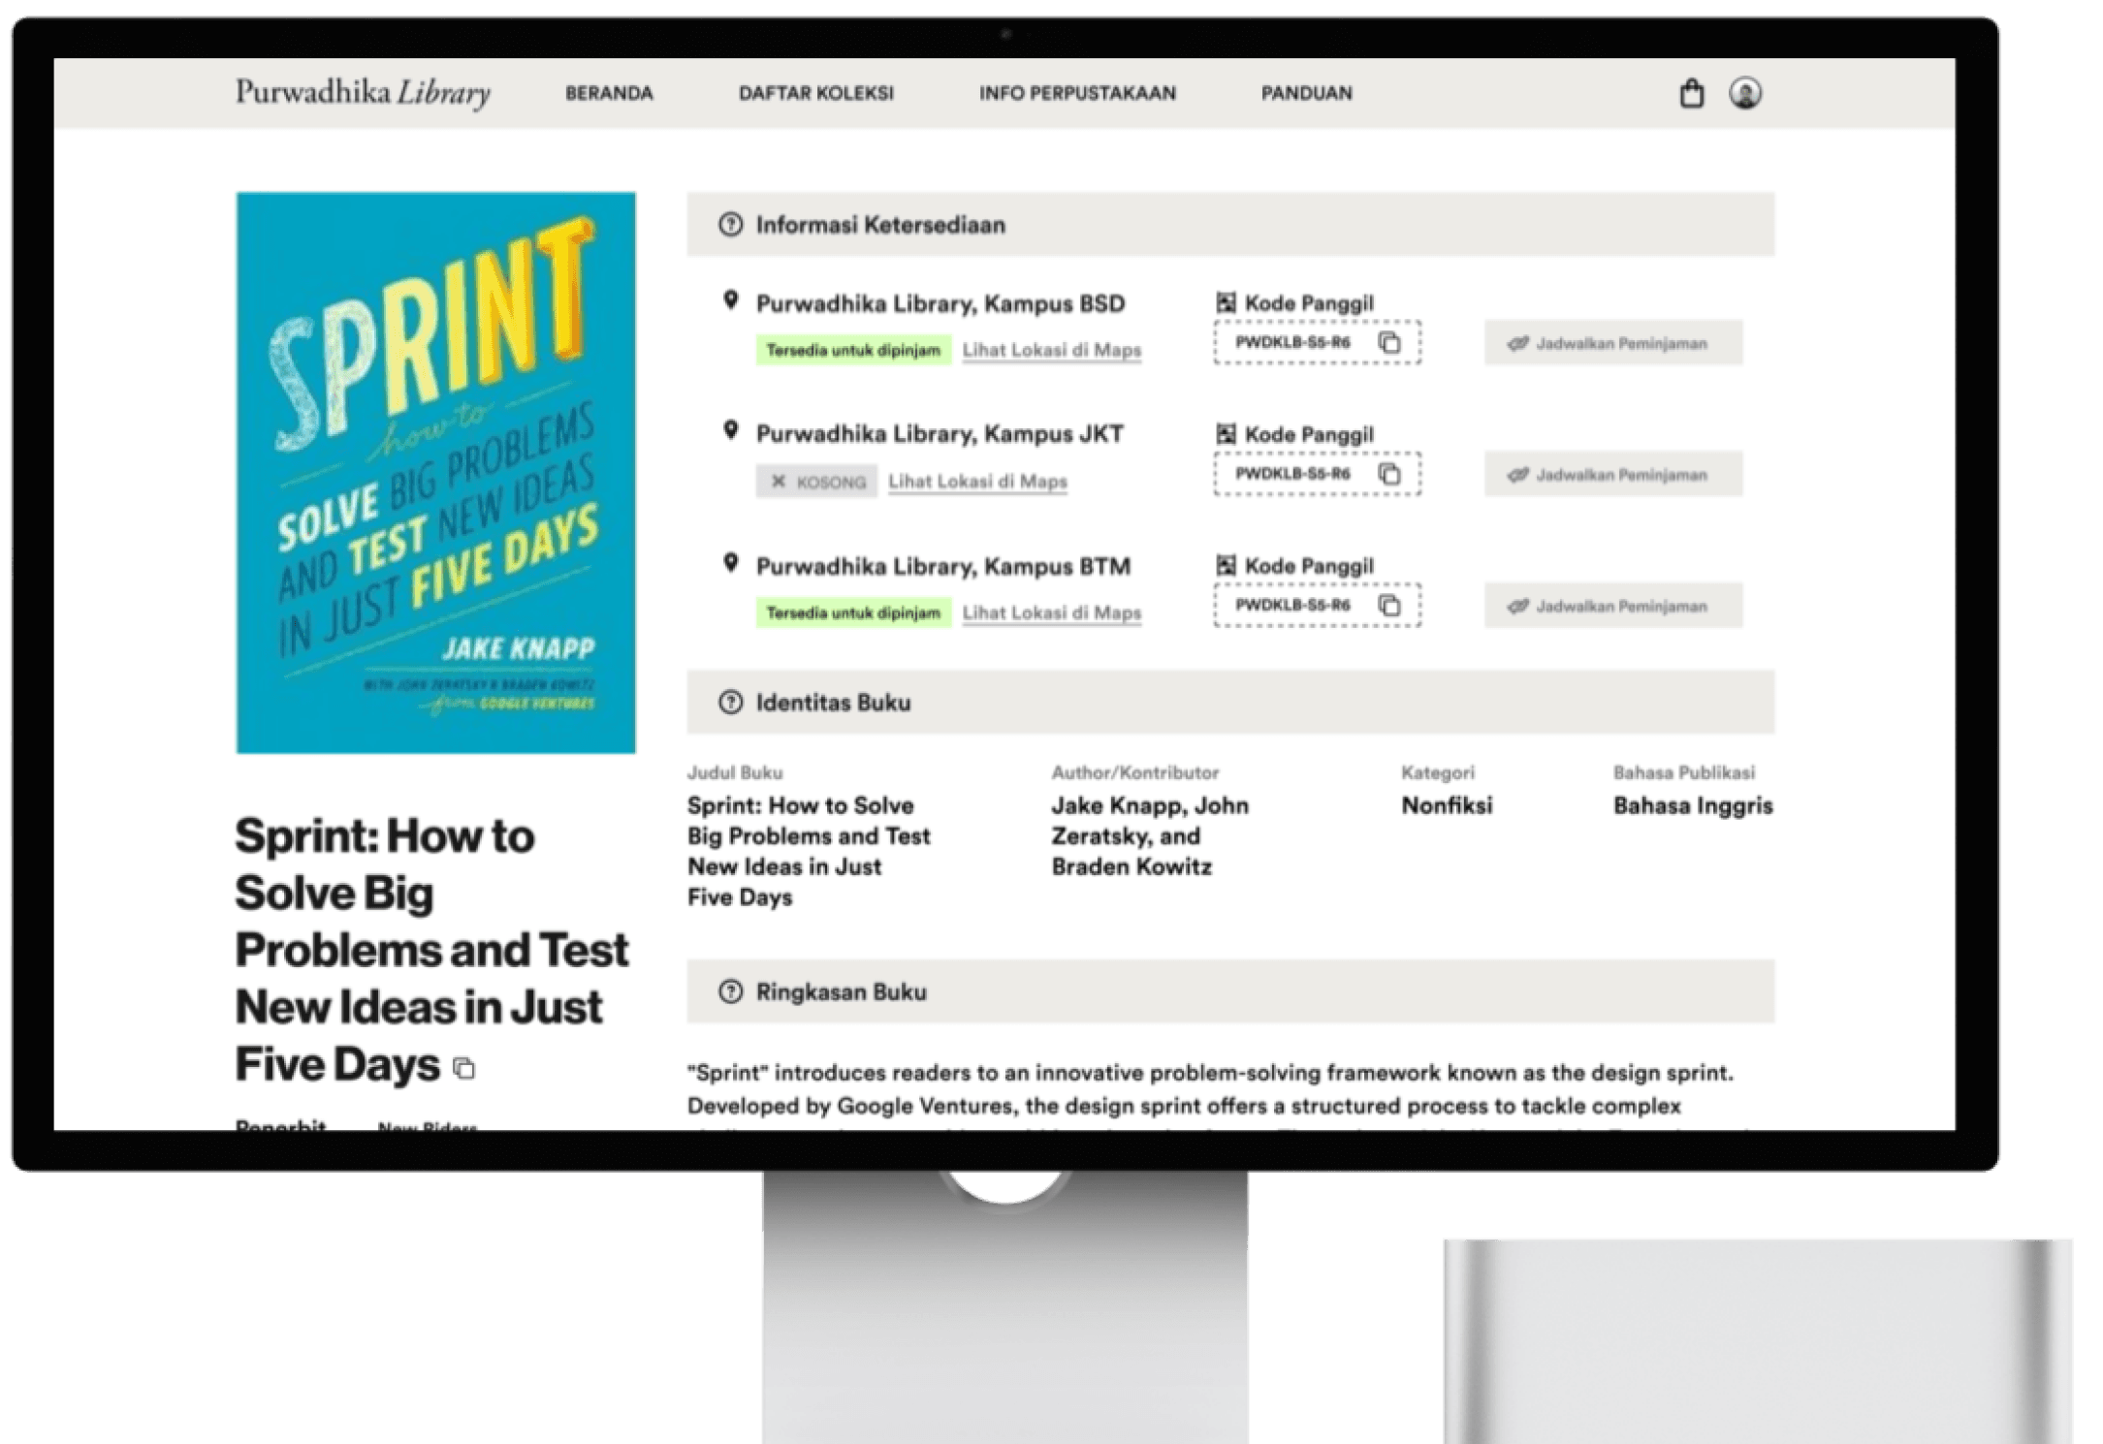
Task: Click location pin for Kampus BTM
Action: point(731,563)
